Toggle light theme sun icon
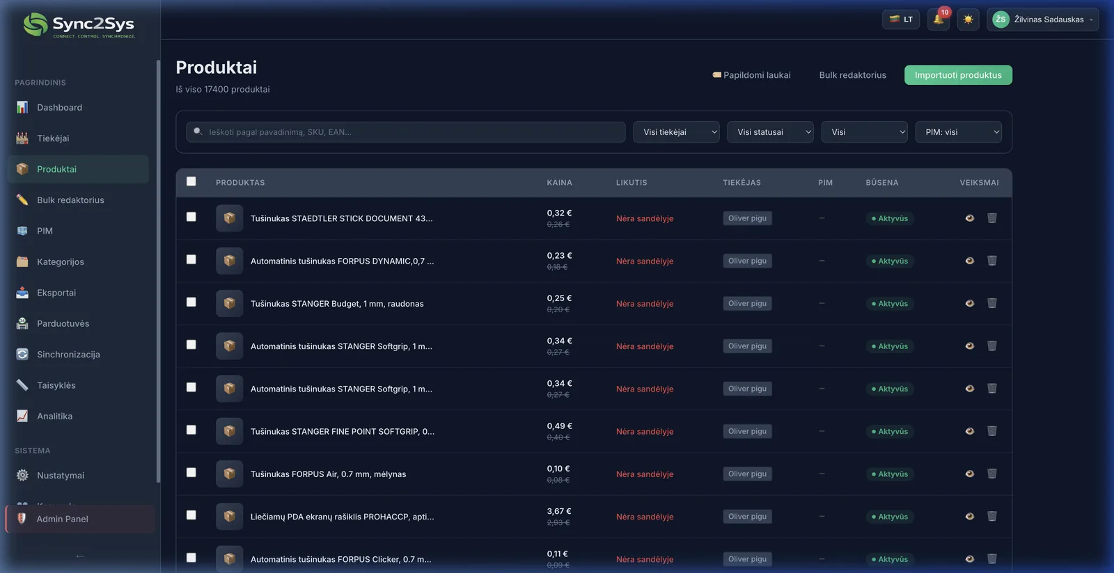The image size is (1114, 573). (968, 19)
